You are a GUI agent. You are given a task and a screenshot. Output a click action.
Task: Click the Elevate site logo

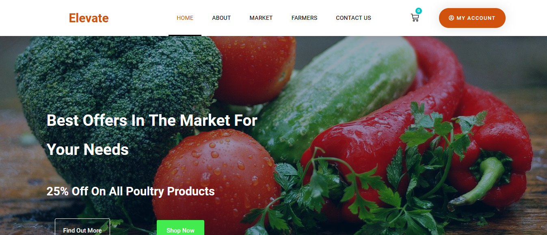click(89, 18)
